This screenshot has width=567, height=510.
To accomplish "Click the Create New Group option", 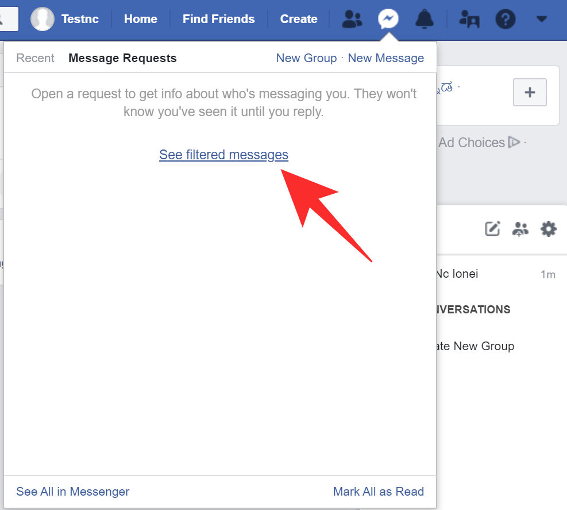I will (x=476, y=346).
